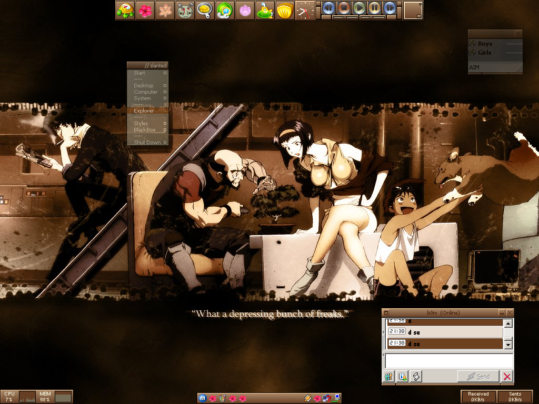
Task: Open the golden seashell launcher icon
Action: click(x=284, y=10)
